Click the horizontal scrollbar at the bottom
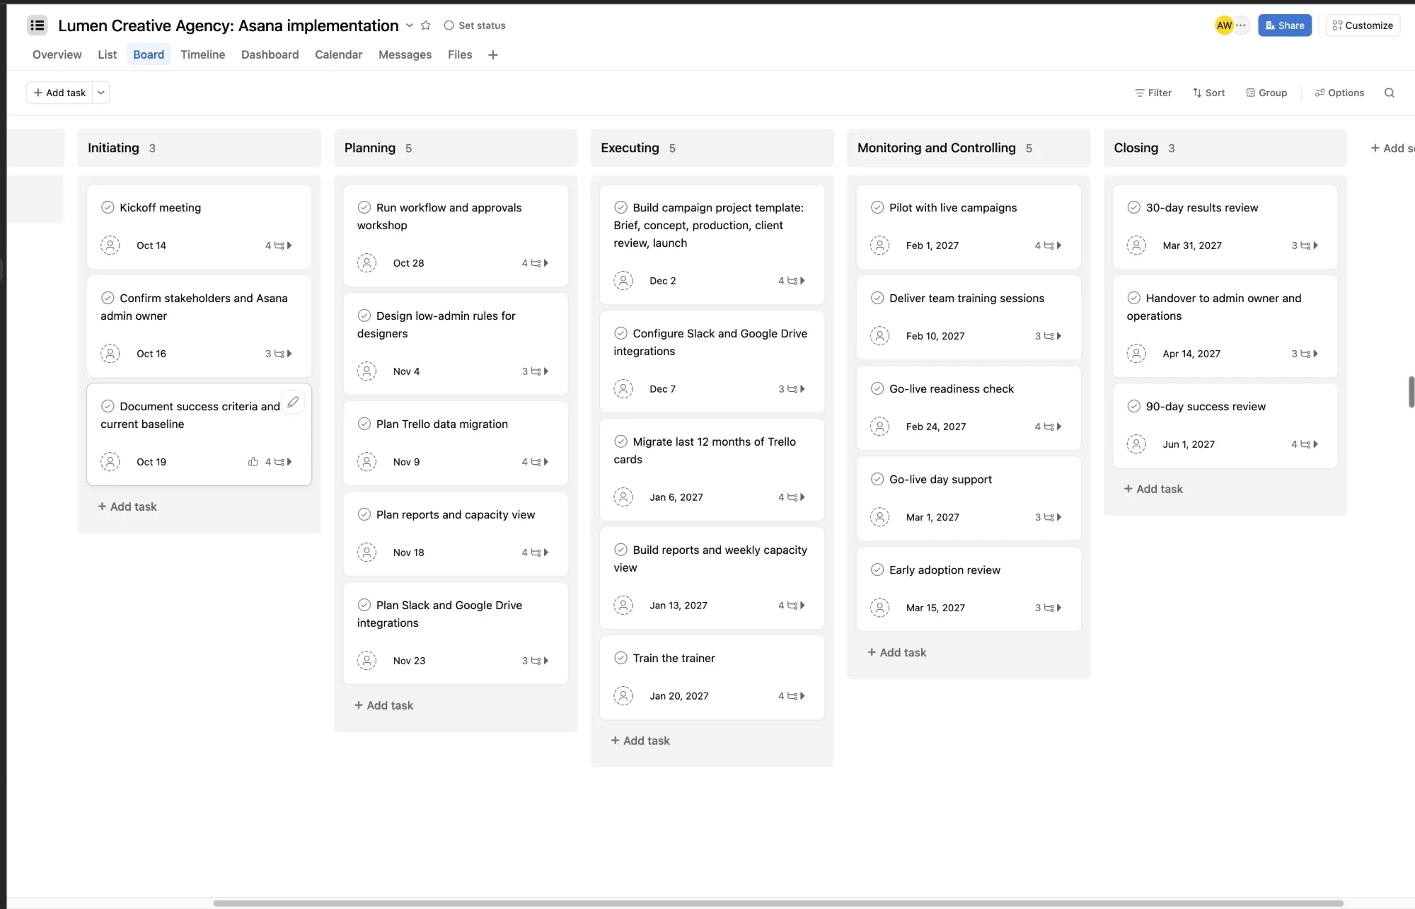The height and width of the screenshot is (909, 1415). 778,903
